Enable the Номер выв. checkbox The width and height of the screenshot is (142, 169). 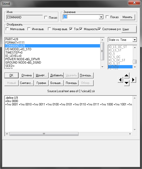pyautogui.click(x=49, y=29)
